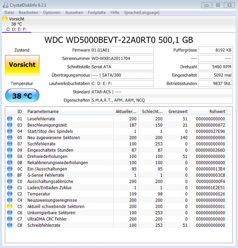Restore the CrystalDiskInfo window size
This screenshot has height=248, width=238.
coord(218,5)
